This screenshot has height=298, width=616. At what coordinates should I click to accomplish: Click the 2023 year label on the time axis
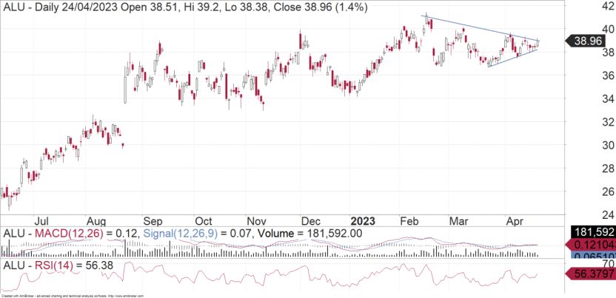(362, 221)
